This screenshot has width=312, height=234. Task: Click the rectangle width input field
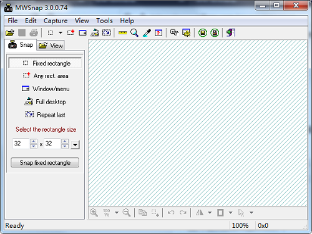21,144
